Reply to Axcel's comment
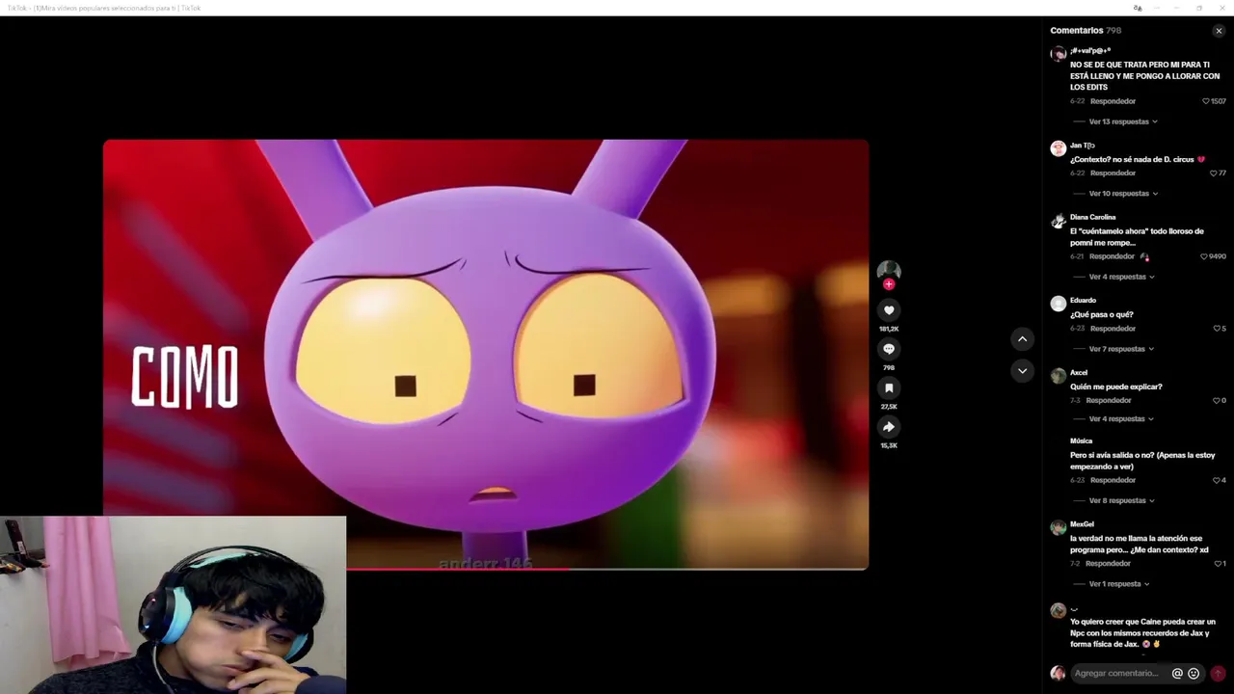The width and height of the screenshot is (1234, 694). tap(1109, 400)
